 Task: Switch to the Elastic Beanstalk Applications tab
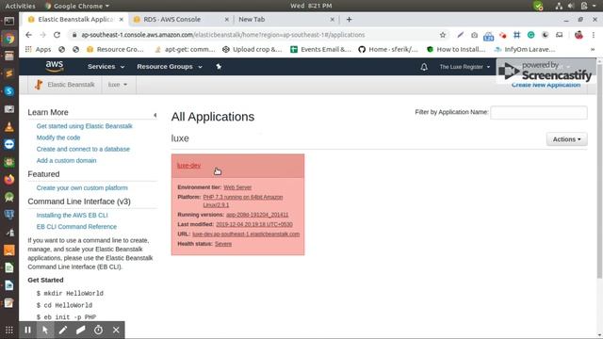click(x=75, y=19)
